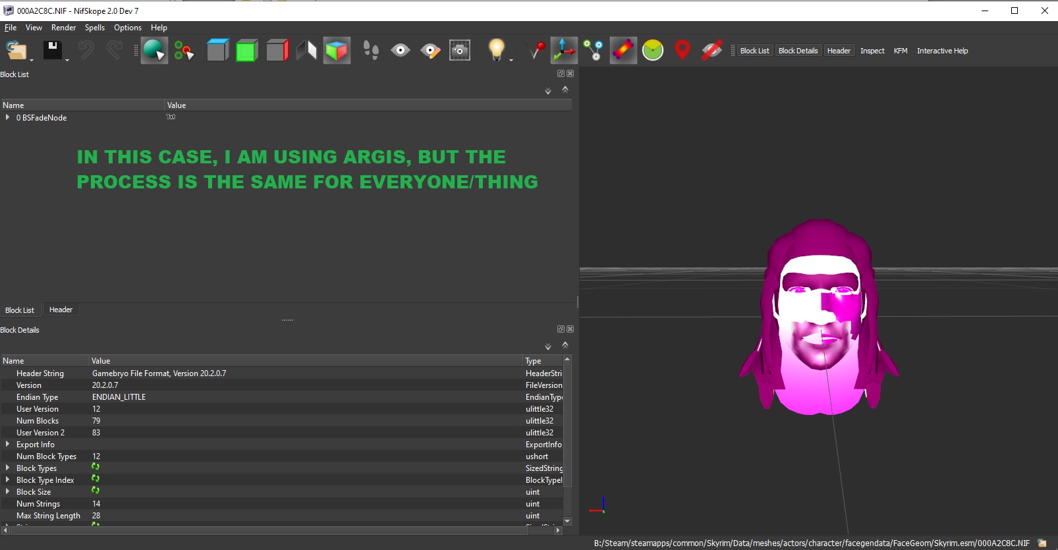Click the red map pin icon
The height and width of the screenshot is (550, 1058).
pos(682,51)
